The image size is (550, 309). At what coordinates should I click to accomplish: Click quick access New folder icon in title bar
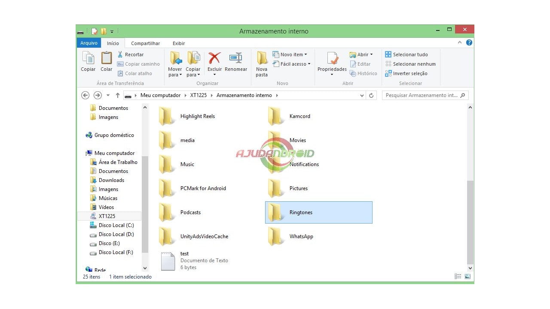(104, 31)
